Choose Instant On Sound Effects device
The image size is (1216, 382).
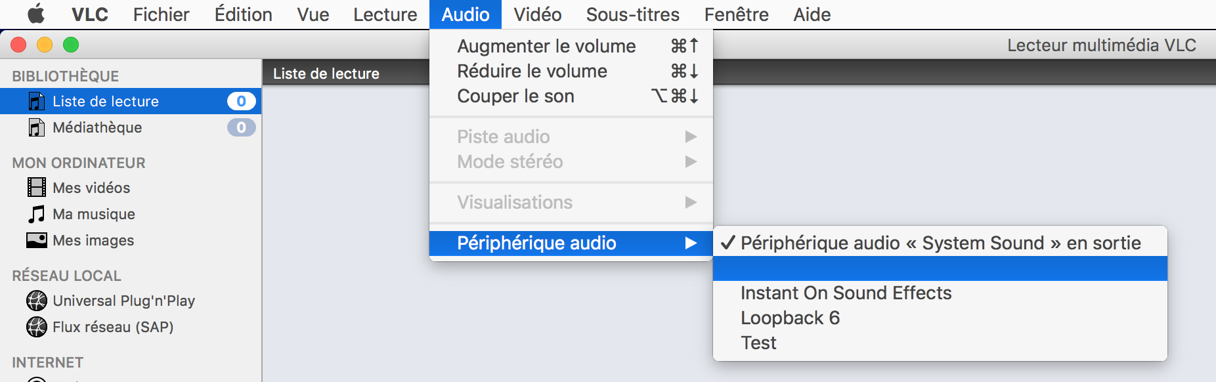tap(846, 293)
